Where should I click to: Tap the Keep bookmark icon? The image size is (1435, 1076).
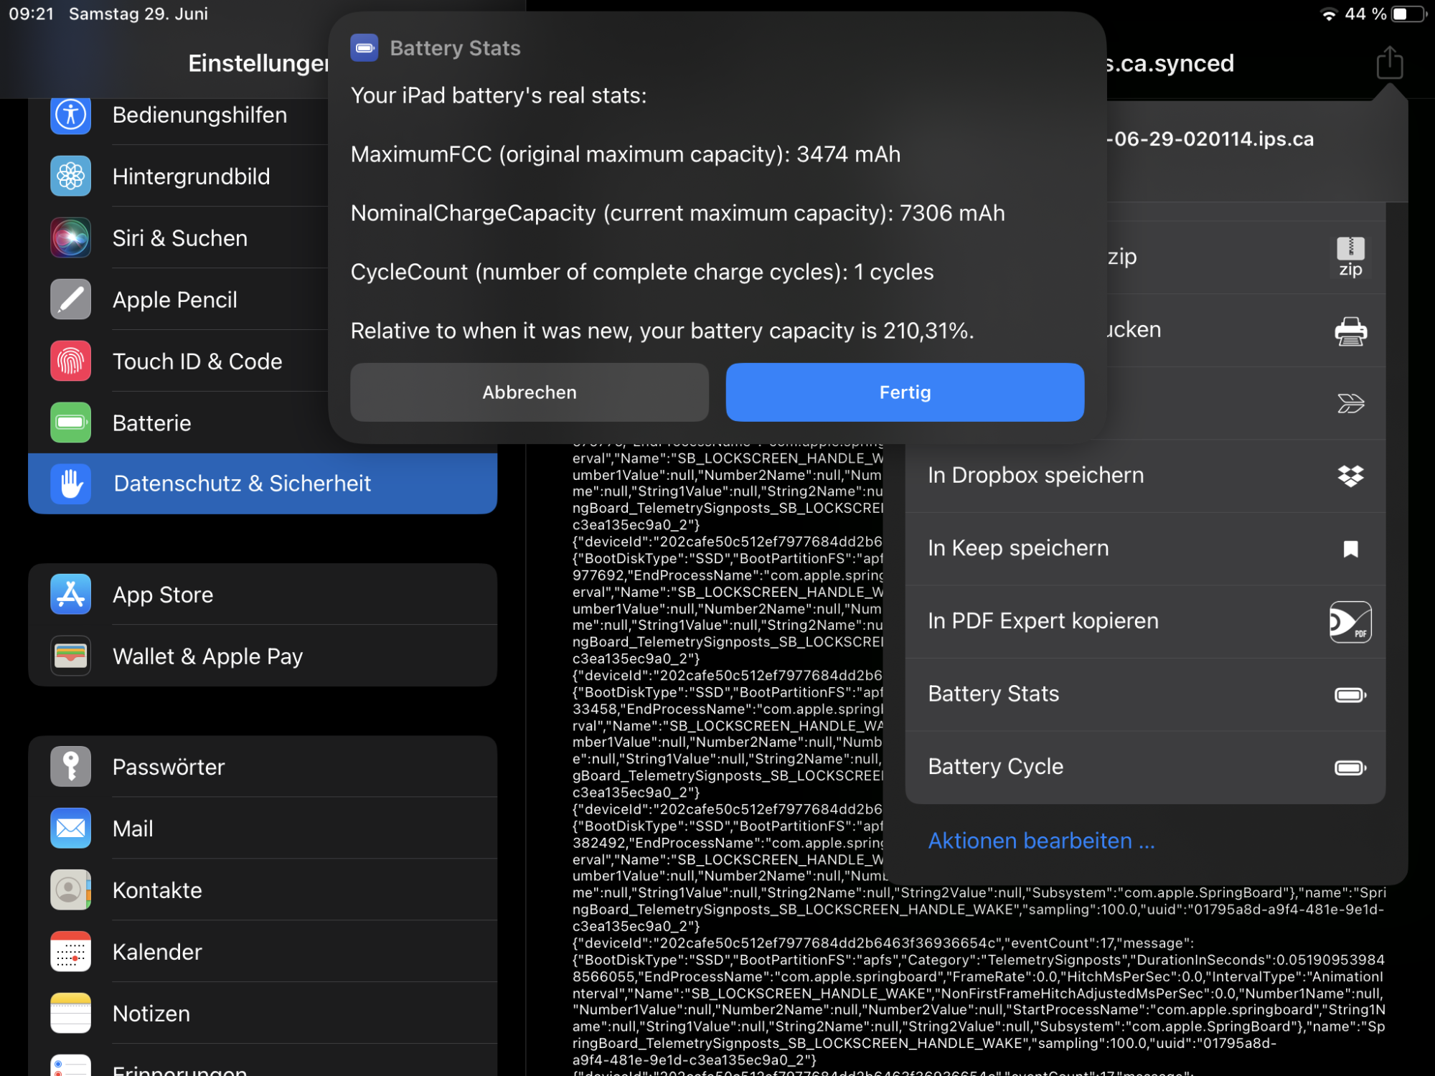pos(1350,549)
